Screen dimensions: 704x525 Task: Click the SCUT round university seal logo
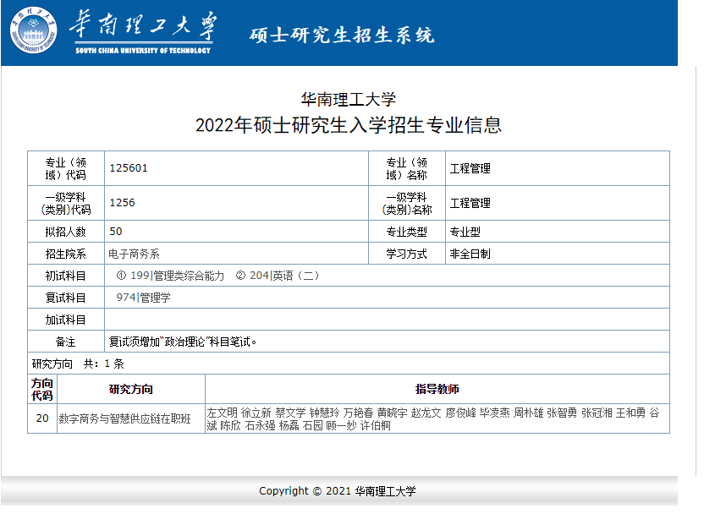(x=34, y=30)
